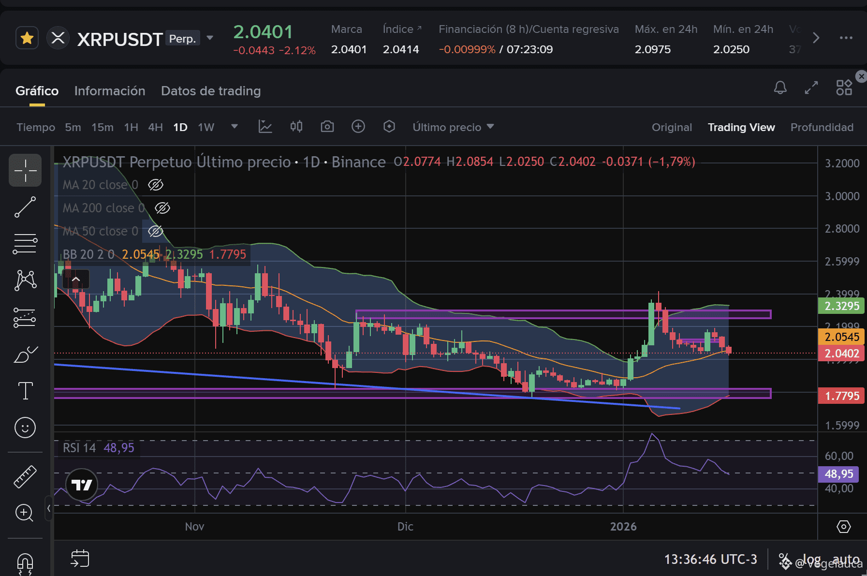This screenshot has width=867, height=576.
Task: Switch to the Información tab
Action: point(110,91)
